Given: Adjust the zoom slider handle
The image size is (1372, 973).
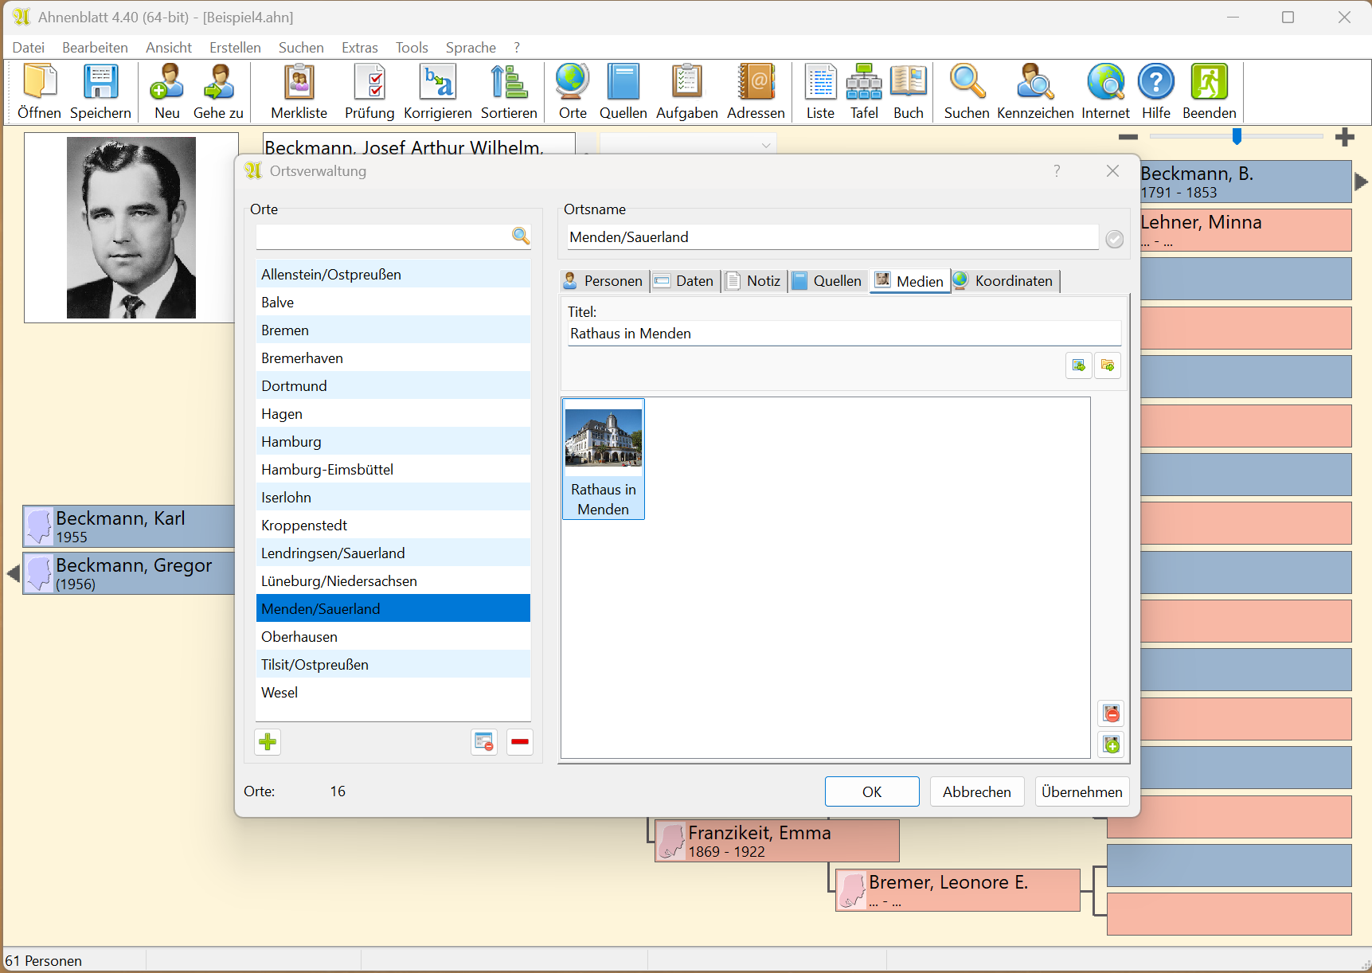Looking at the screenshot, I should [1237, 137].
